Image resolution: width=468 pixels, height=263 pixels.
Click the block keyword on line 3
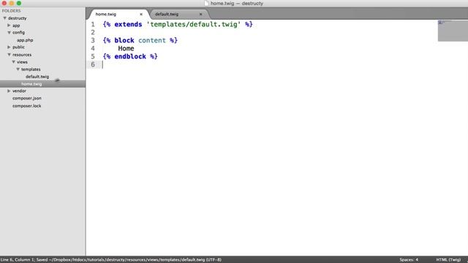point(124,40)
